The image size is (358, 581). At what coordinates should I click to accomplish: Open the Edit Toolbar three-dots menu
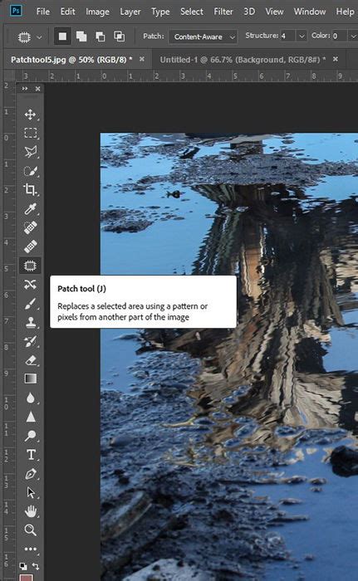tap(31, 549)
